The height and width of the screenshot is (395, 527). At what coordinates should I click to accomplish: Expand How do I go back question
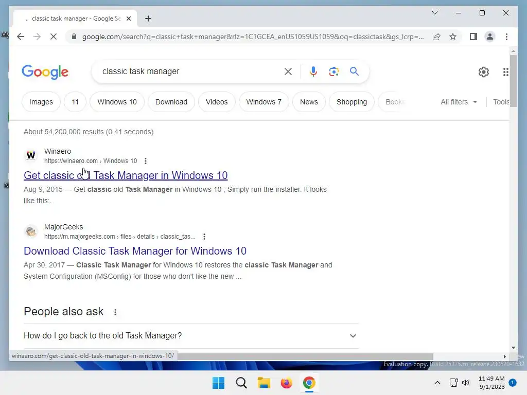(x=191, y=335)
